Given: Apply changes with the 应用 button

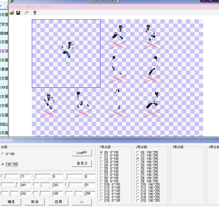Looking at the screenshot, I should 58,202.
